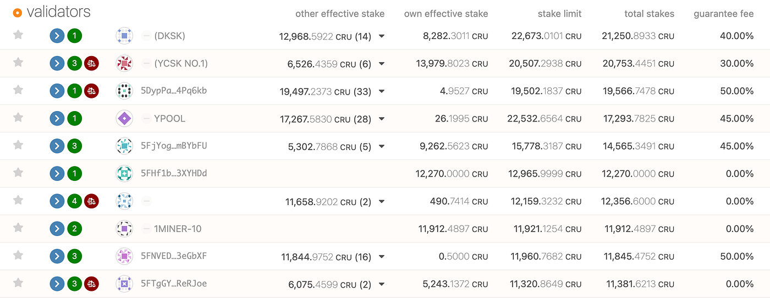Expand the 5FjYog…mBYbFU row with its blue chevron
770x298 pixels.
pyautogui.click(x=57, y=146)
